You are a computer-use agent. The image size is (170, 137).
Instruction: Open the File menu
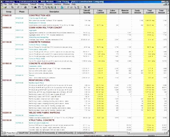(5, 4)
